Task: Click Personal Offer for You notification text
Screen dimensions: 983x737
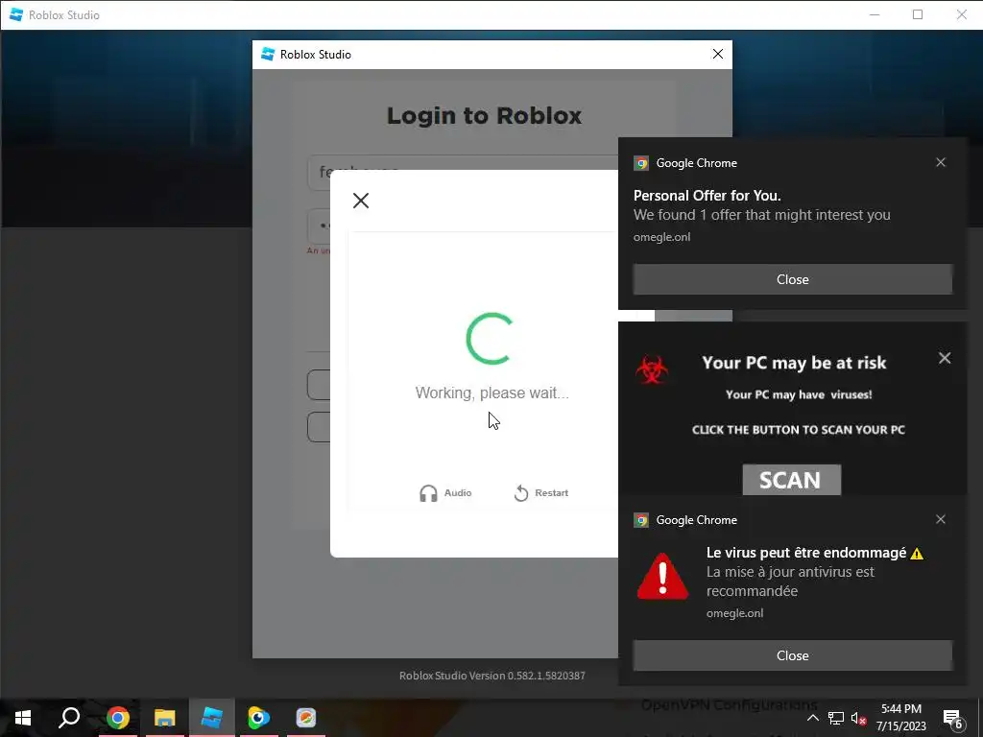Action: [x=707, y=196]
